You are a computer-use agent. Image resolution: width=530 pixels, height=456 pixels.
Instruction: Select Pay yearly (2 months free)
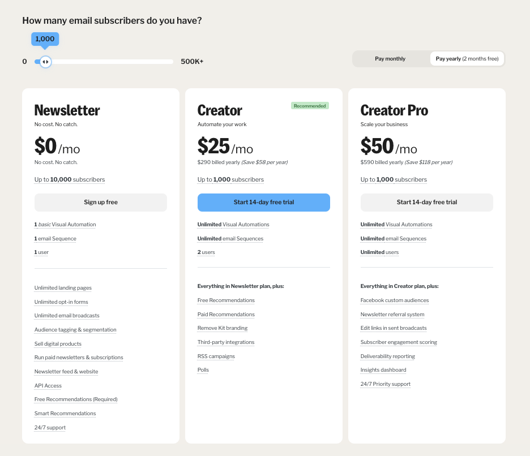pyautogui.click(x=467, y=59)
